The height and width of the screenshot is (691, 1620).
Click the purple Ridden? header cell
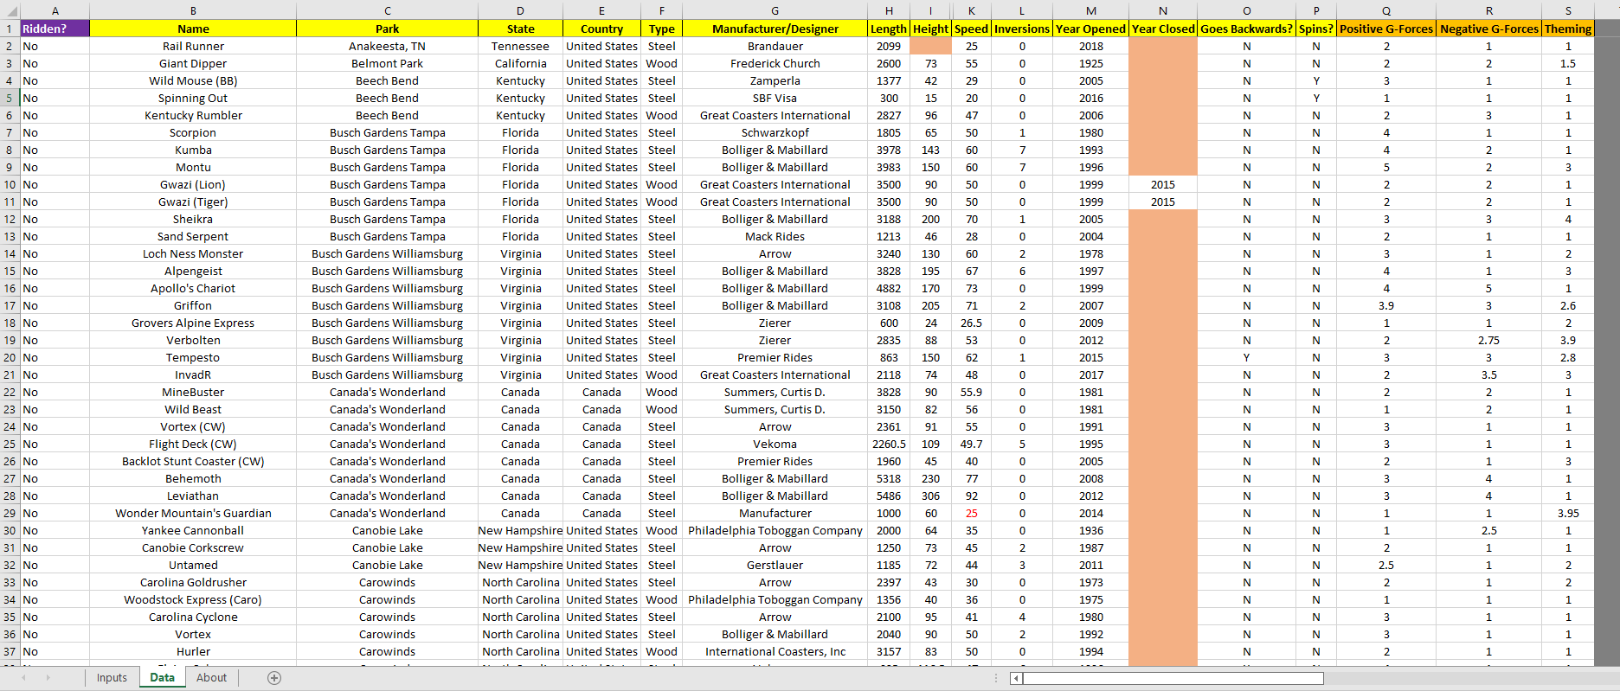[x=55, y=29]
